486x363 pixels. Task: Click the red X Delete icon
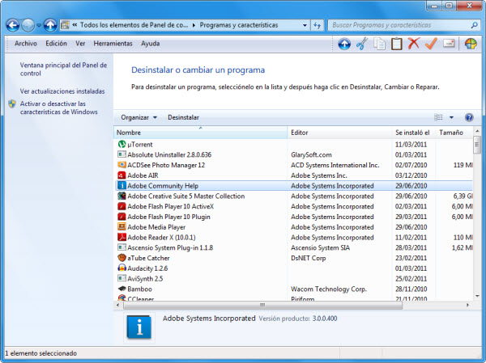click(x=413, y=44)
